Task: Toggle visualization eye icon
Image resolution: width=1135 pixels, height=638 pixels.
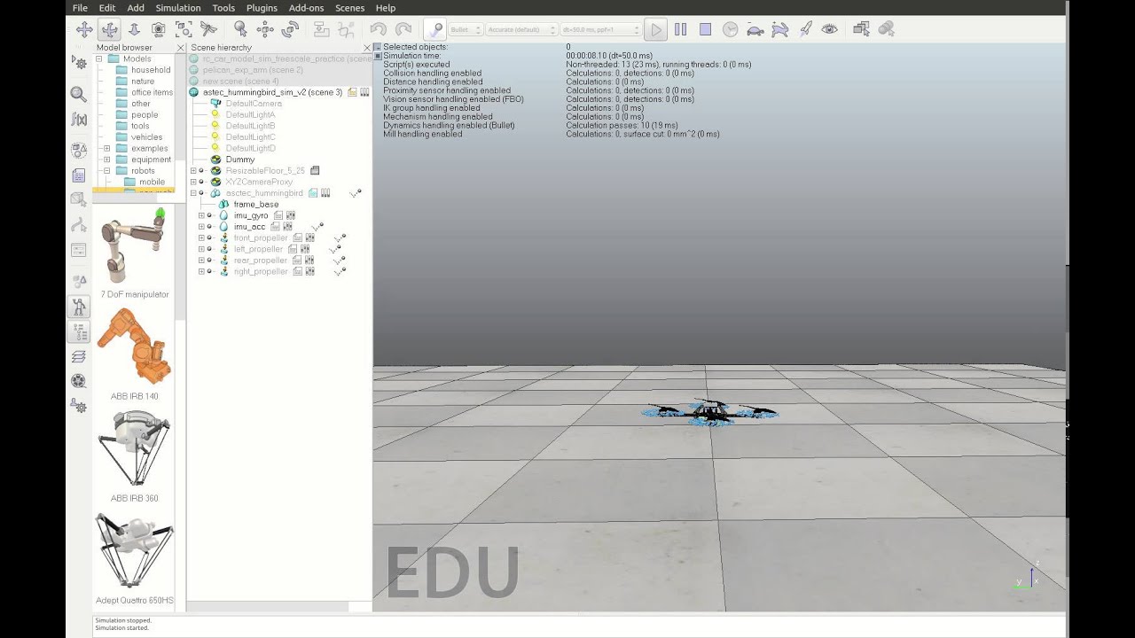Action: click(830, 29)
